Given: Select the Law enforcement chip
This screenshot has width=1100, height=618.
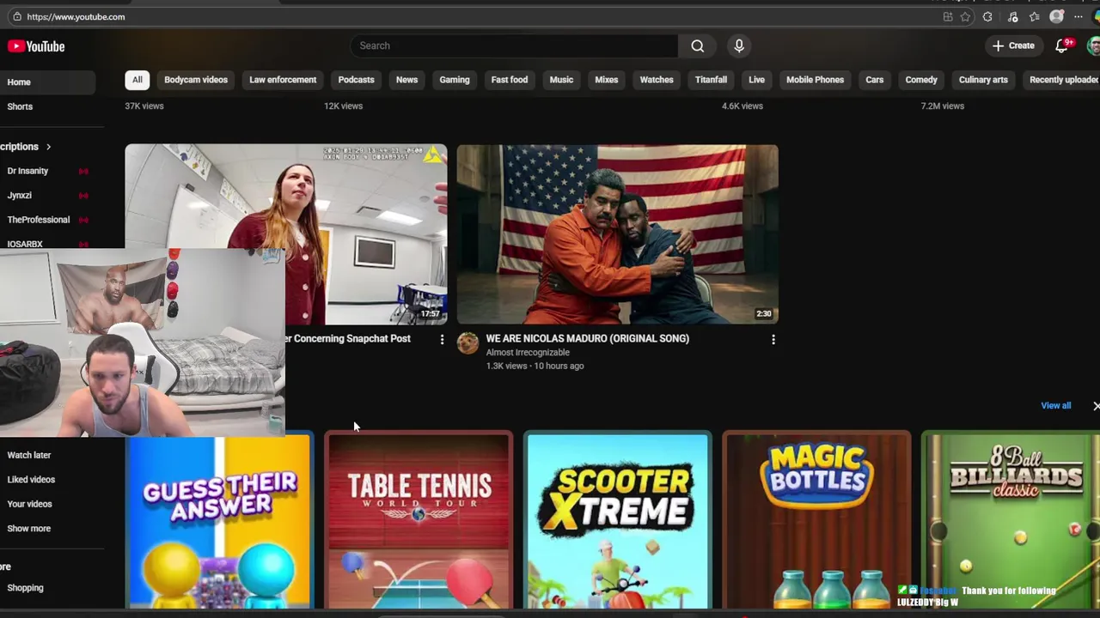Looking at the screenshot, I should click(283, 80).
